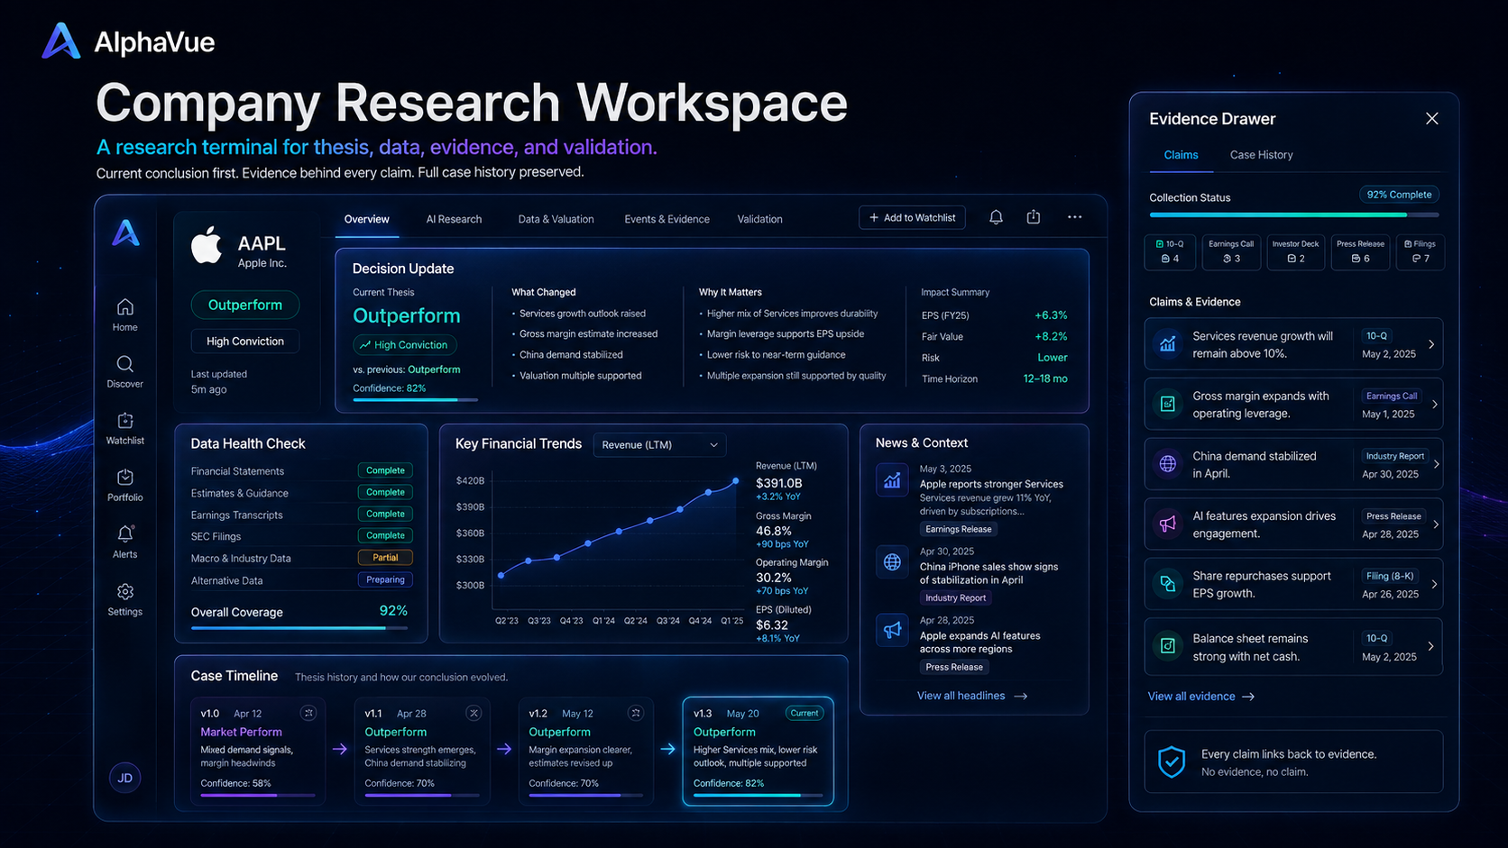Screen dimensions: 1508x848
Task: Click the icon of the Gross margin claim
Action: [x=1168, y=404]
